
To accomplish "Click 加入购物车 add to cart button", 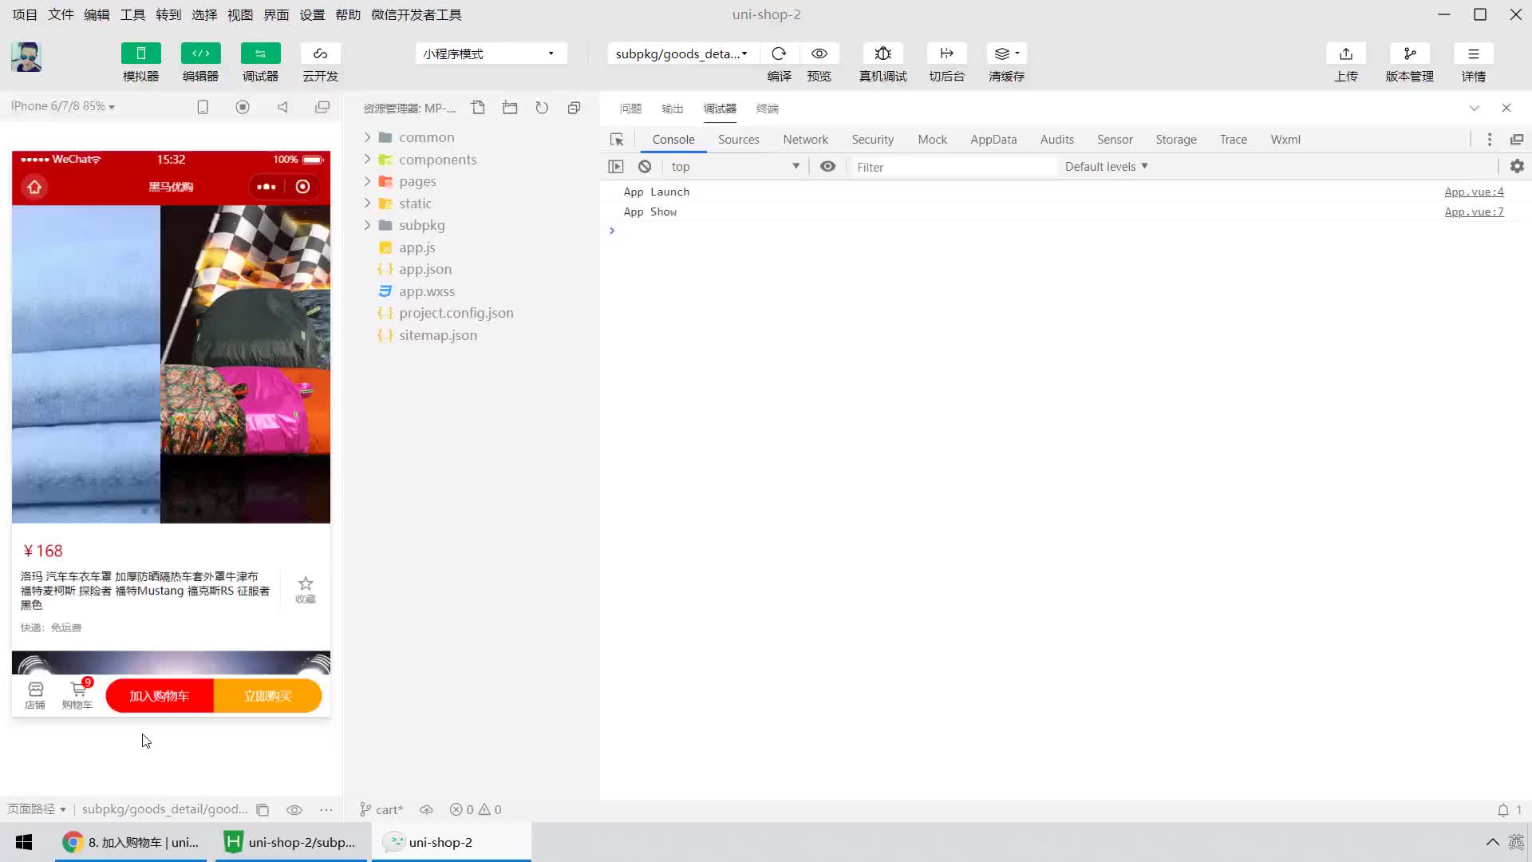I will [x=160, y=696].
